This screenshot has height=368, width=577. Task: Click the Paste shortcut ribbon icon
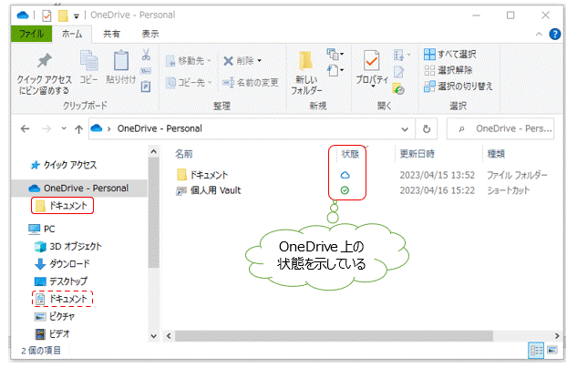click(146, 86)
